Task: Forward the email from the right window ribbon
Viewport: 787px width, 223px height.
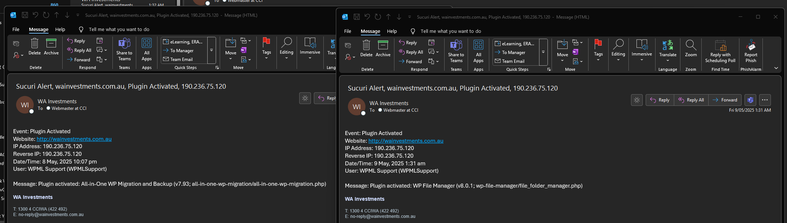Action: tap(410, 61)
